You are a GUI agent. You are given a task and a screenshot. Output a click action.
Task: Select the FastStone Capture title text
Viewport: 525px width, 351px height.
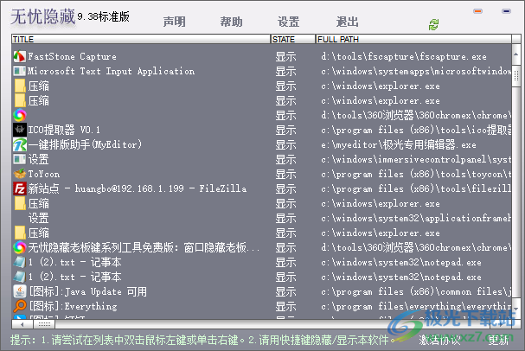coord(72,56)
